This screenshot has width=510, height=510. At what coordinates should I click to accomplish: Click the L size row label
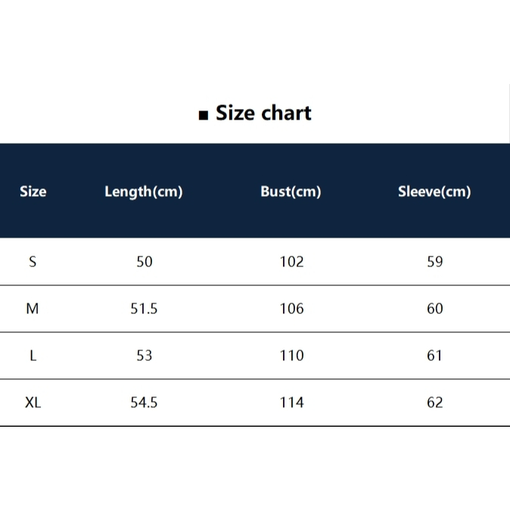tap(33, 356)
